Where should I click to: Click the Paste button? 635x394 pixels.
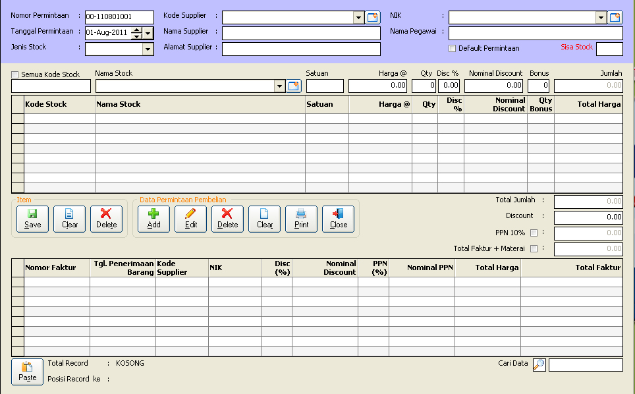pyautogui.click(x=27, y=372)
